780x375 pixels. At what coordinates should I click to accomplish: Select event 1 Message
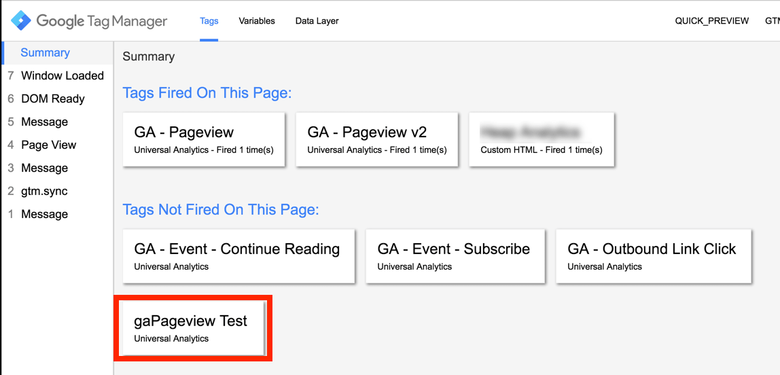(57, 215)
